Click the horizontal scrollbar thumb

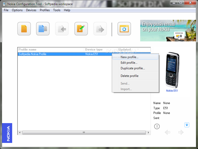(x=84, y=133)
